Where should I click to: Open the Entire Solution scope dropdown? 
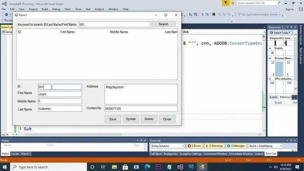pos(167,146)
